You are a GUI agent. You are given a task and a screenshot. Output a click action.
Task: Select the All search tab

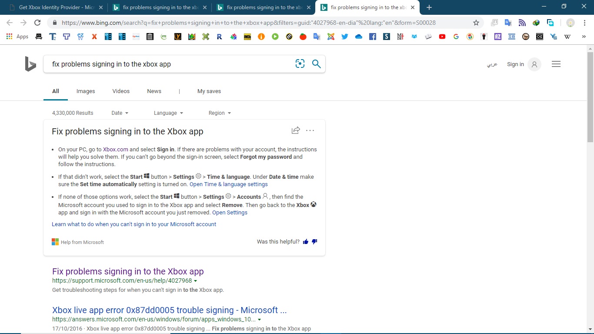(56, 91)
